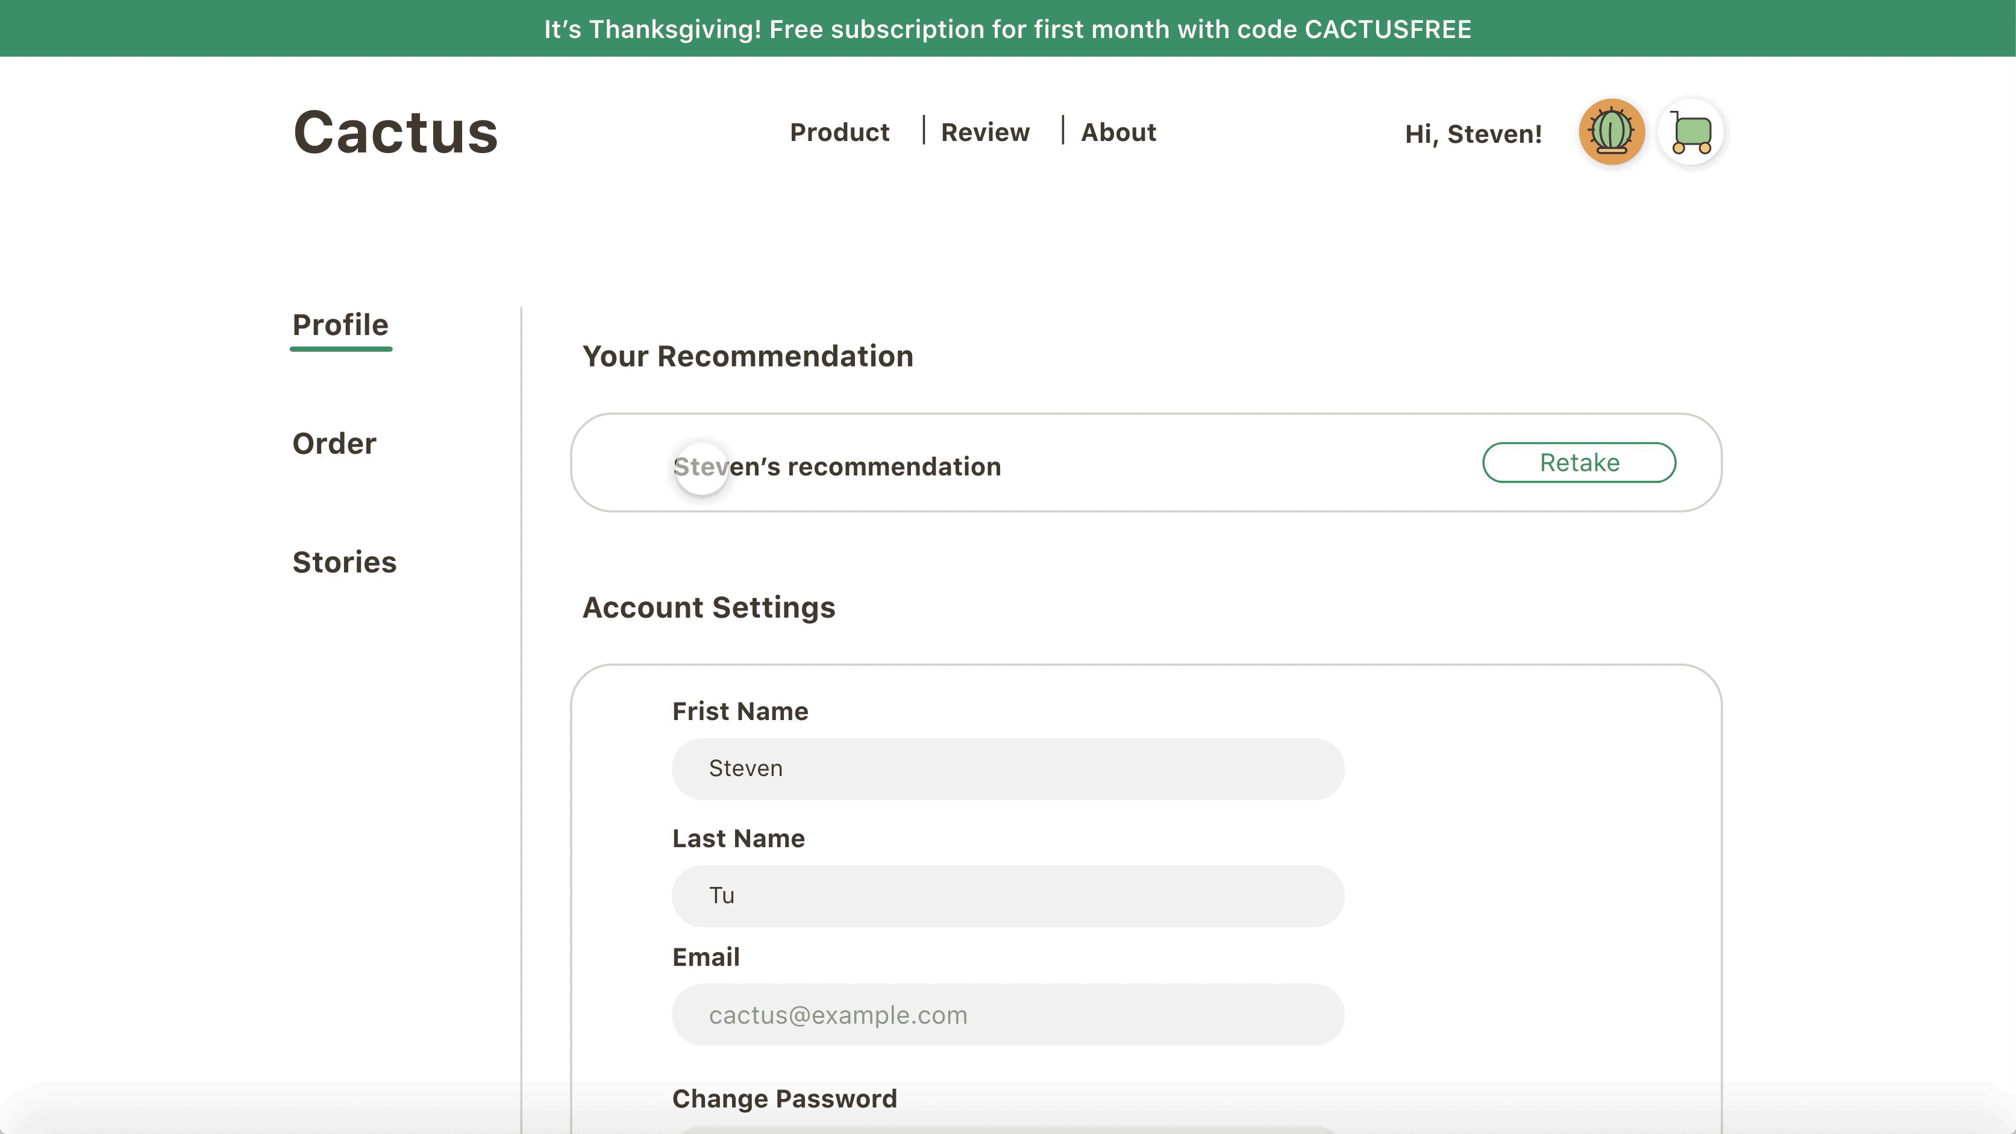Click the Thanksgiving promo banner text

(1008, 29)
